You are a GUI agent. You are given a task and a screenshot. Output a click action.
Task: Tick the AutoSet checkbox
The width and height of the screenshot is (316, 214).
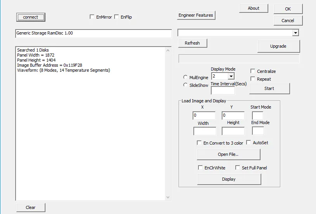point(249,143)
